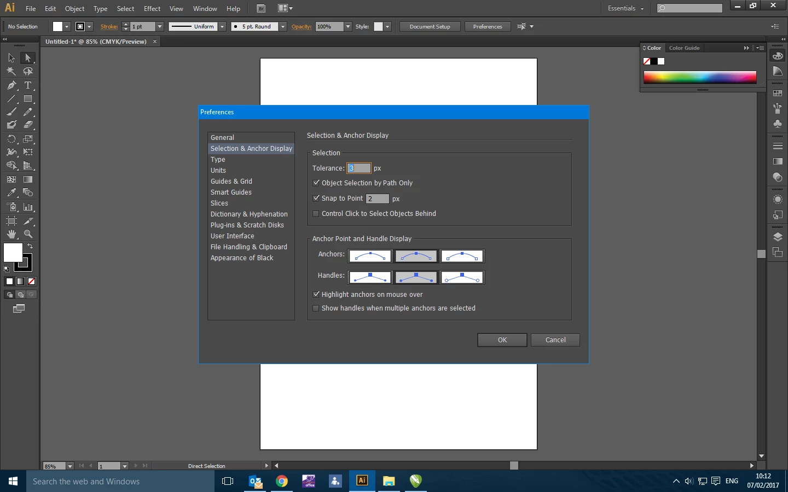Image resolution: width=788 pixels, height=492 pixels.
Task: Select the Magic Wand tool
Action: [x=11, y=72]
